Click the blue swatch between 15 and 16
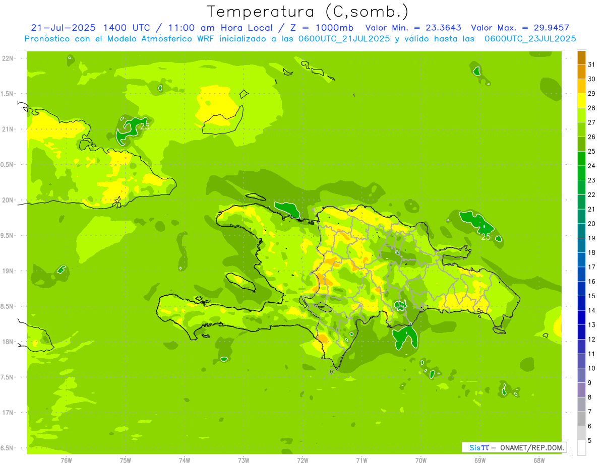 click(581, 289)
